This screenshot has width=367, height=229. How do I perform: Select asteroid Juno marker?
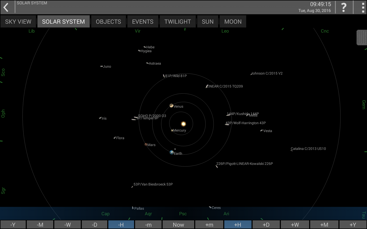[102, 66]
